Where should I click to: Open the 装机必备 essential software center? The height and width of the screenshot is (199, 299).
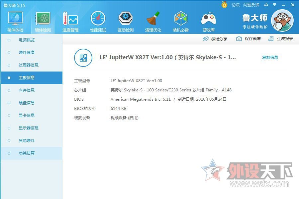click(181, 21)
